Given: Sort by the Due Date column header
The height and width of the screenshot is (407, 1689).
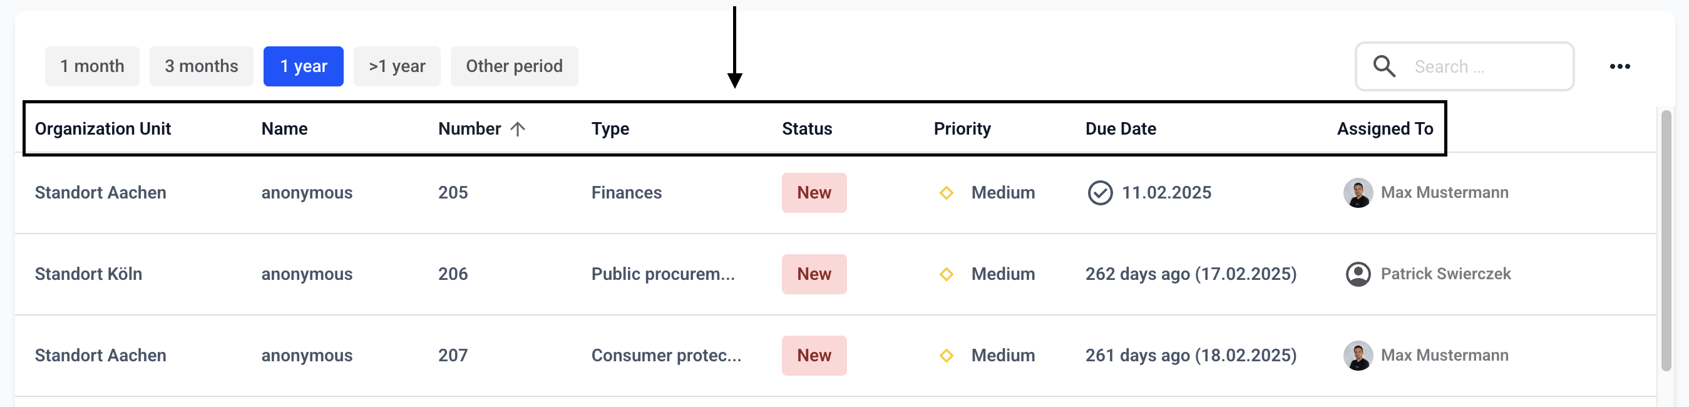Looking at the screenshot, I should [x=1121, y=129].
